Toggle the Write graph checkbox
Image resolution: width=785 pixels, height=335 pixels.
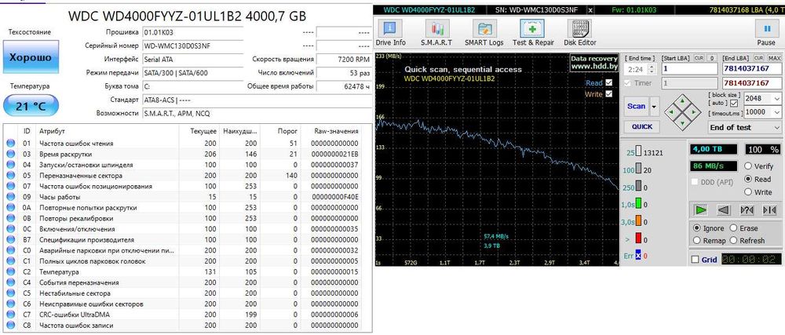[x=609, y=94]
